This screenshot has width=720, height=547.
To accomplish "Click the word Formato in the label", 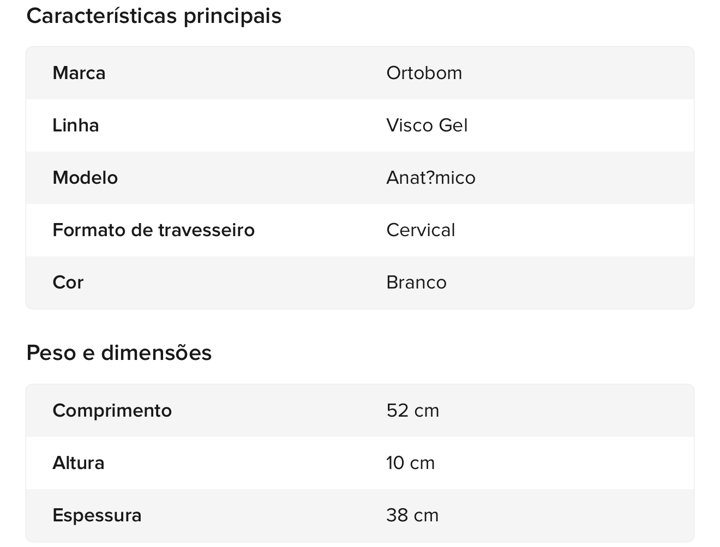I will pos(89,230).
